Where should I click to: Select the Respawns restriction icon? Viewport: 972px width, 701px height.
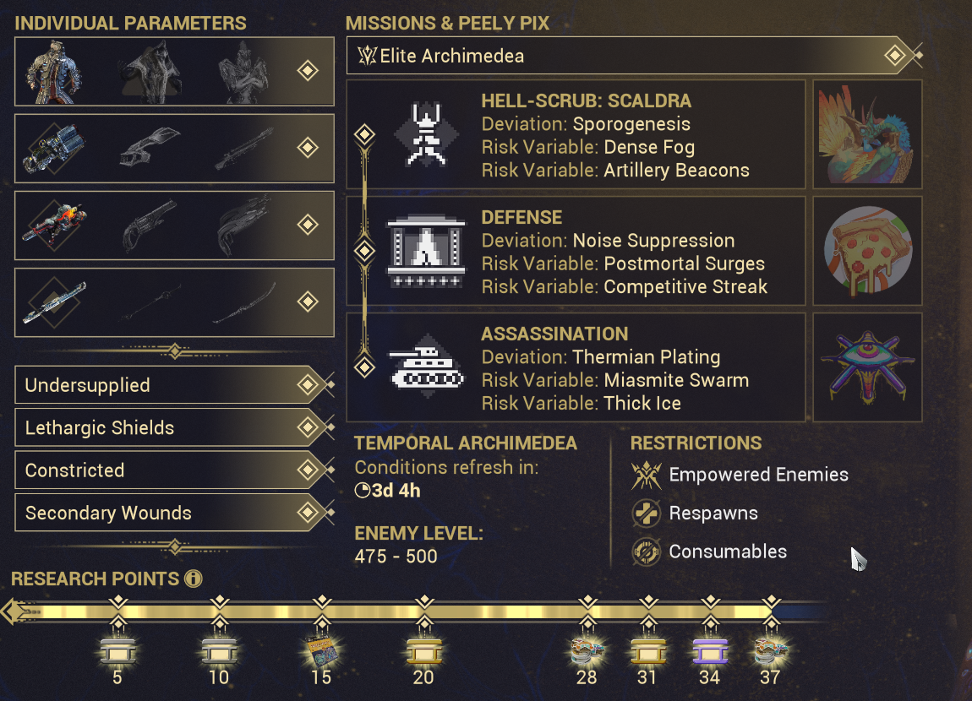click(646, 514)
